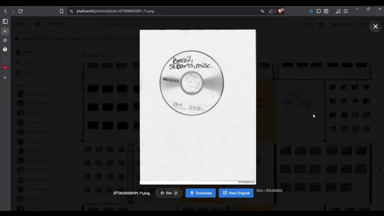Switch to the YouTube vertical tab
Image resolution: width=384 pixels, height=216 pixels.
point(5,67)
